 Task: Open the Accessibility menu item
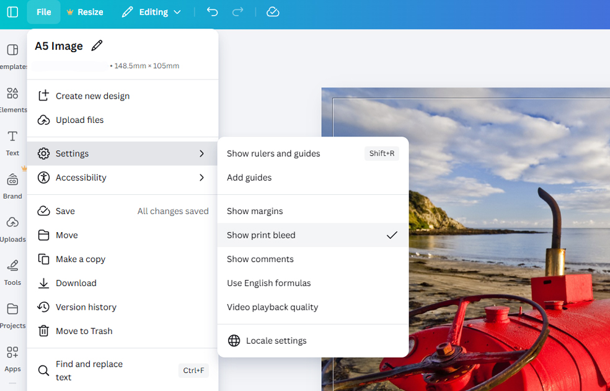pos(123,178)
